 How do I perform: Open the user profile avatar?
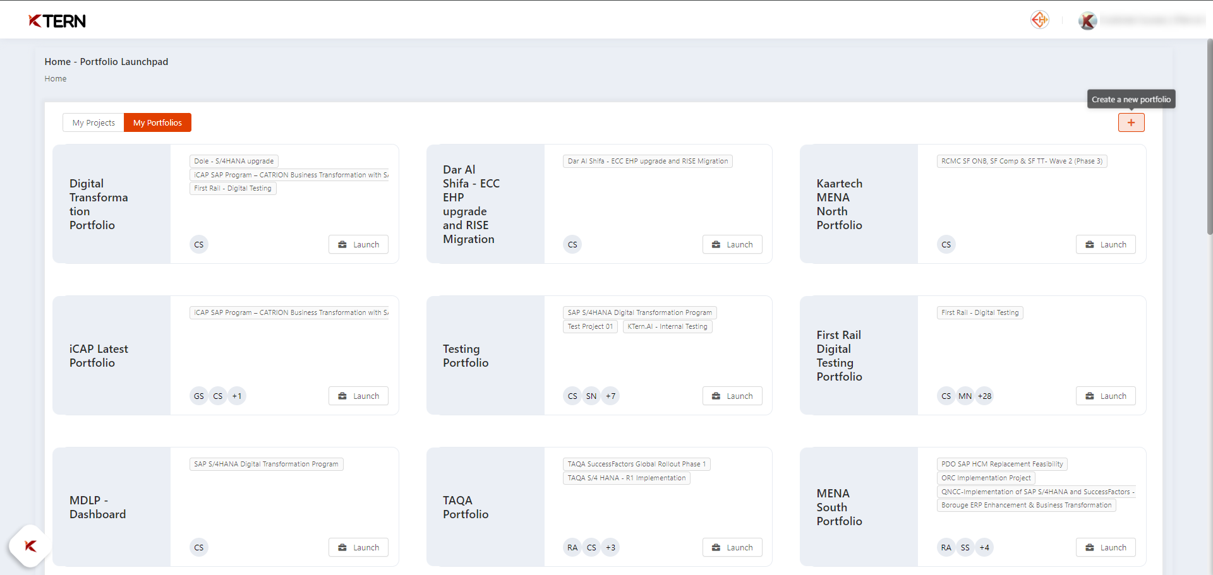click(x=1087, y=21)
